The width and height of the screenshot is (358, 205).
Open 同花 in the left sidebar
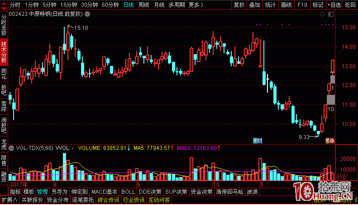pos(4,74)
